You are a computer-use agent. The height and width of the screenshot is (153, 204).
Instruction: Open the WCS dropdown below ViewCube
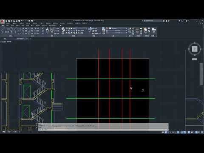click(195, 59)
